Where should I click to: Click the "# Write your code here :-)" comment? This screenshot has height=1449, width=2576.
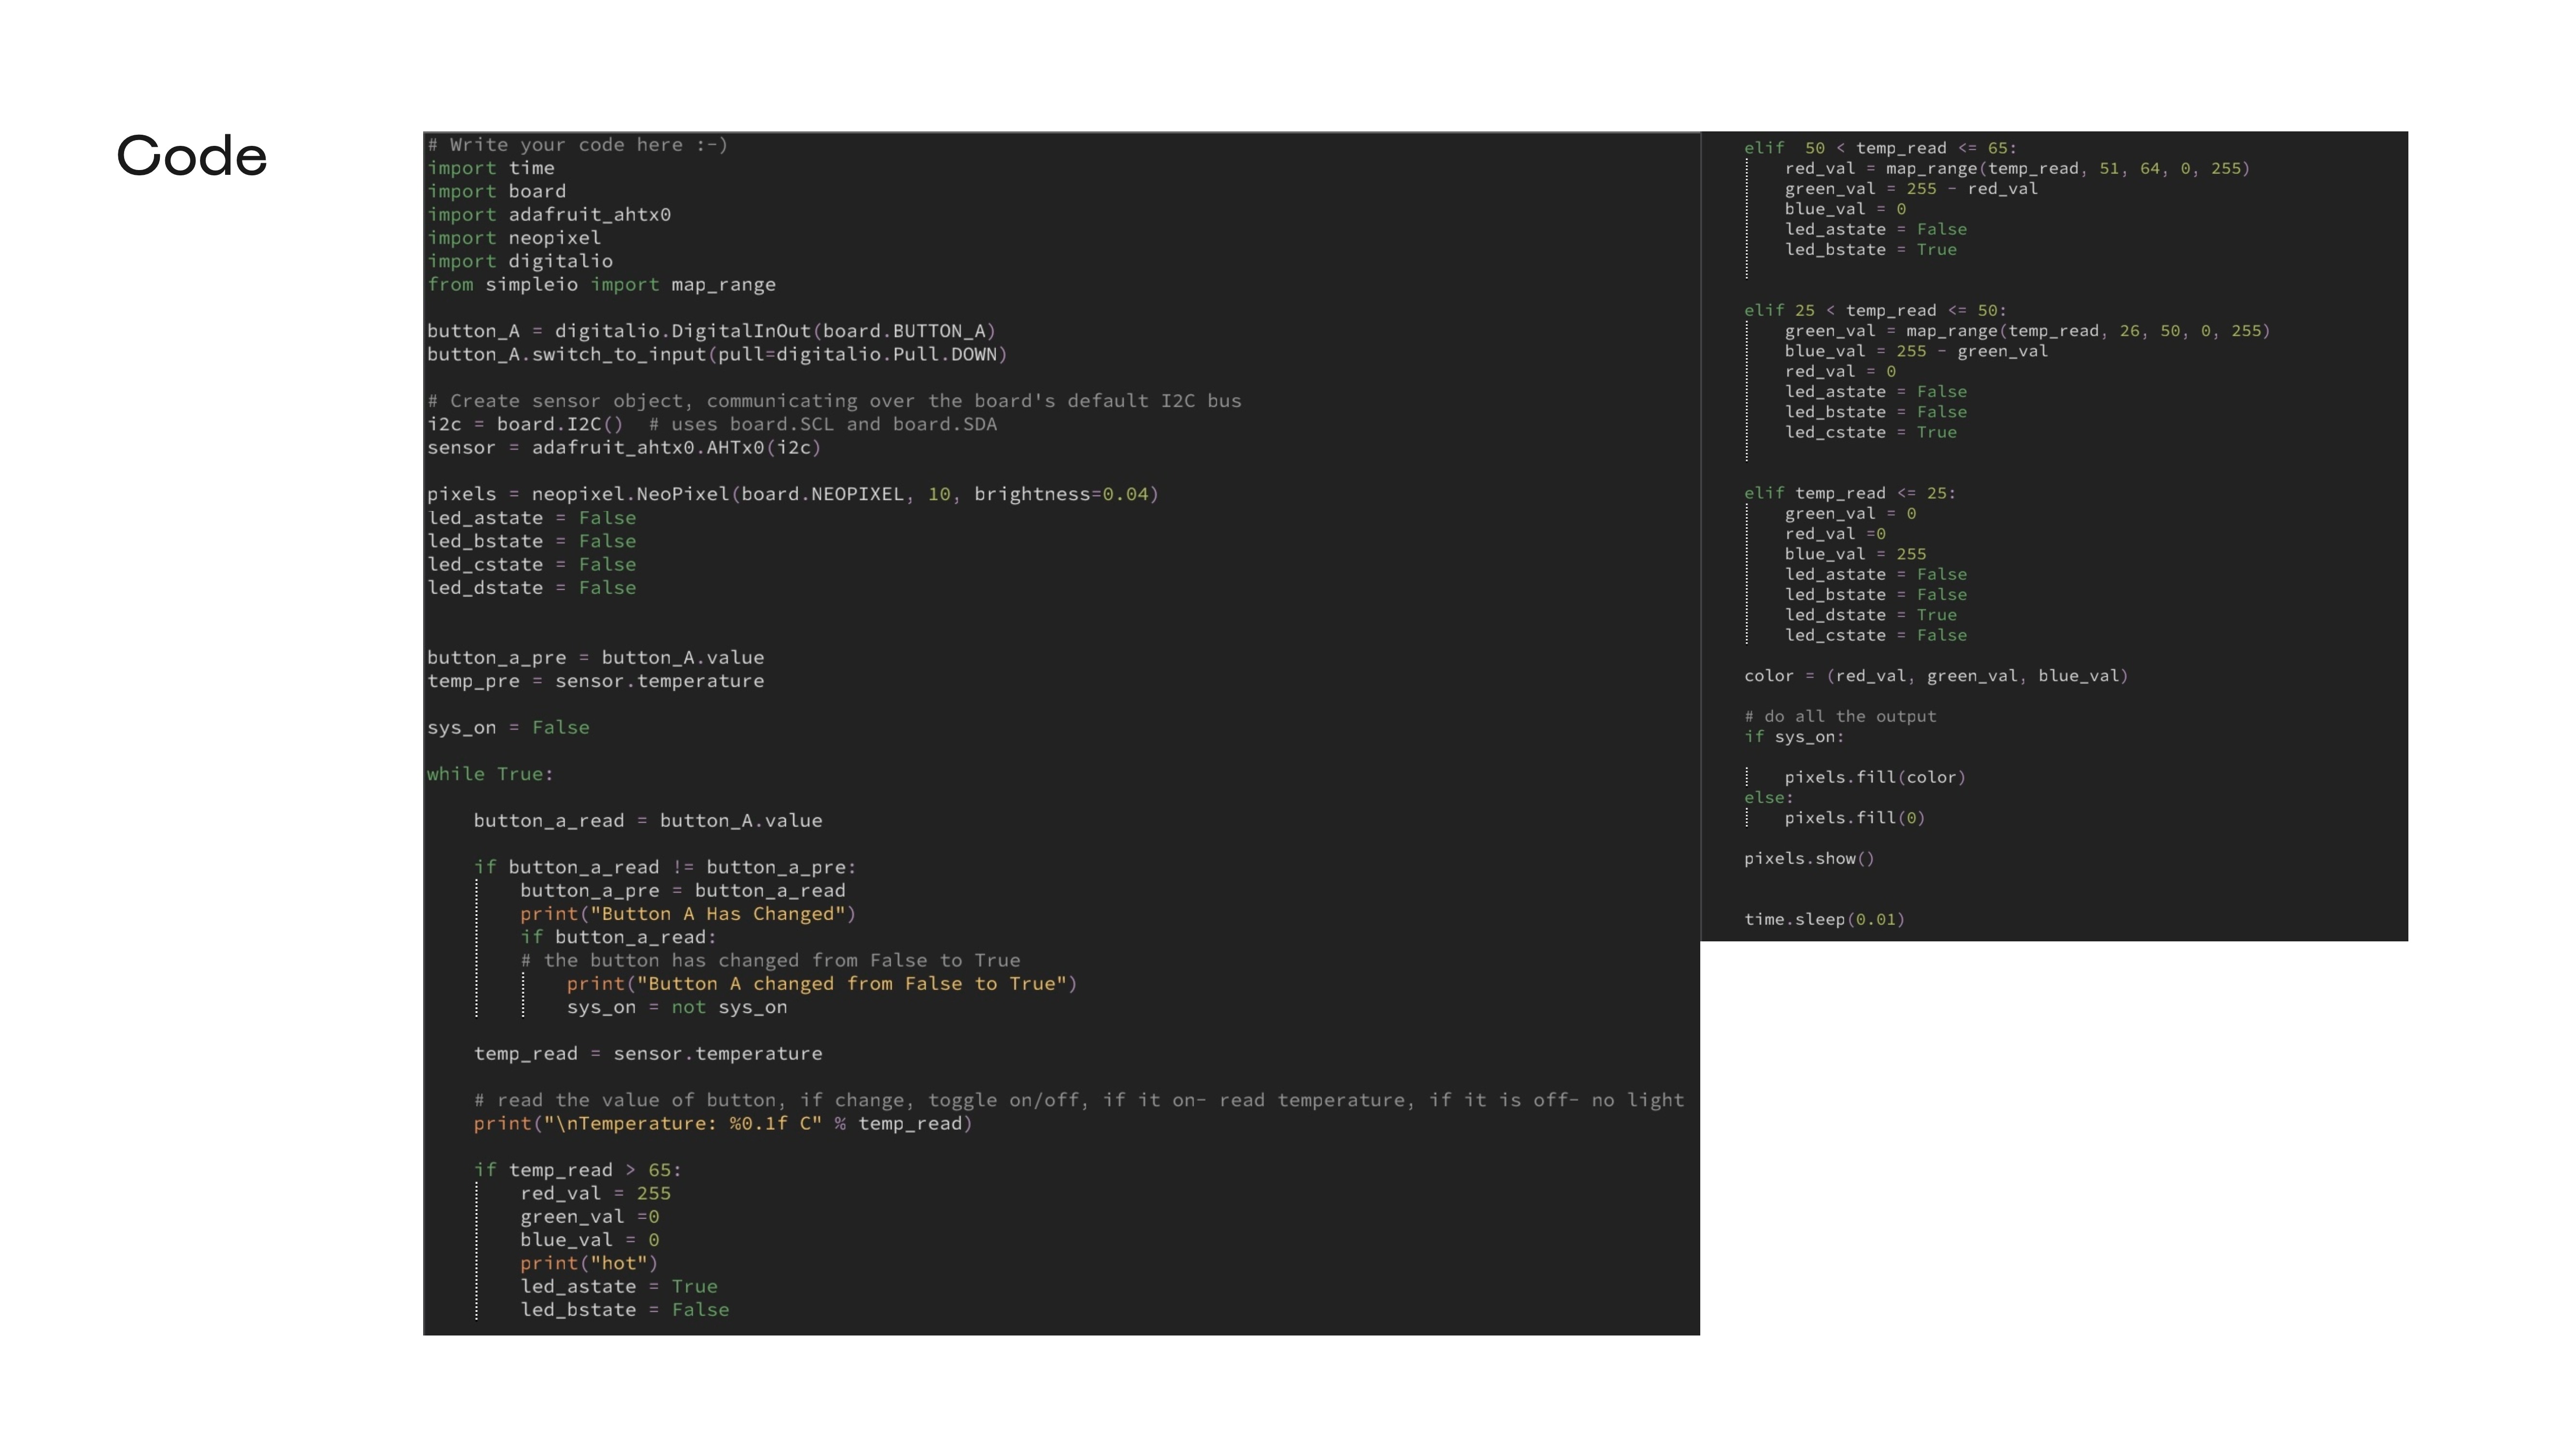577,145
